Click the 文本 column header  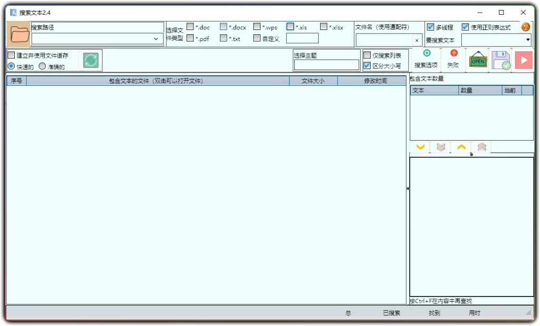point(435,91)
